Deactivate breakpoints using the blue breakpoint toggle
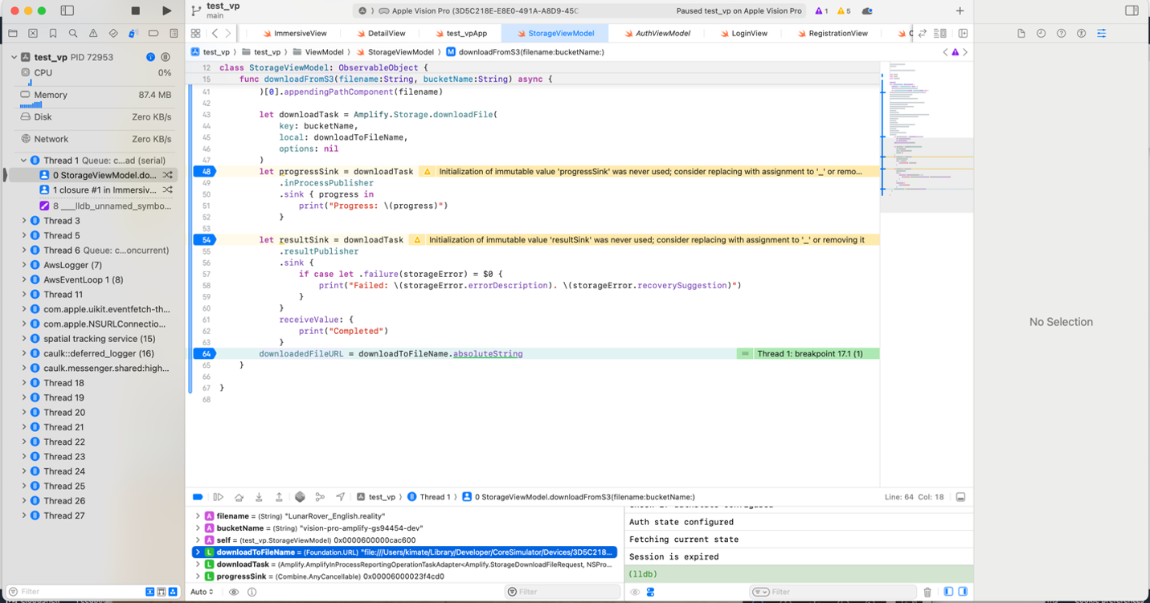 (198, 497)
